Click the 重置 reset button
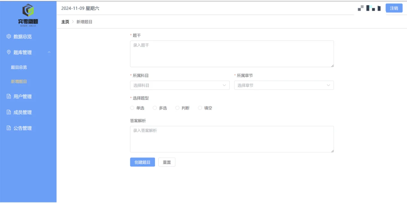Screen dimensions: 407x203 [167, 162]
